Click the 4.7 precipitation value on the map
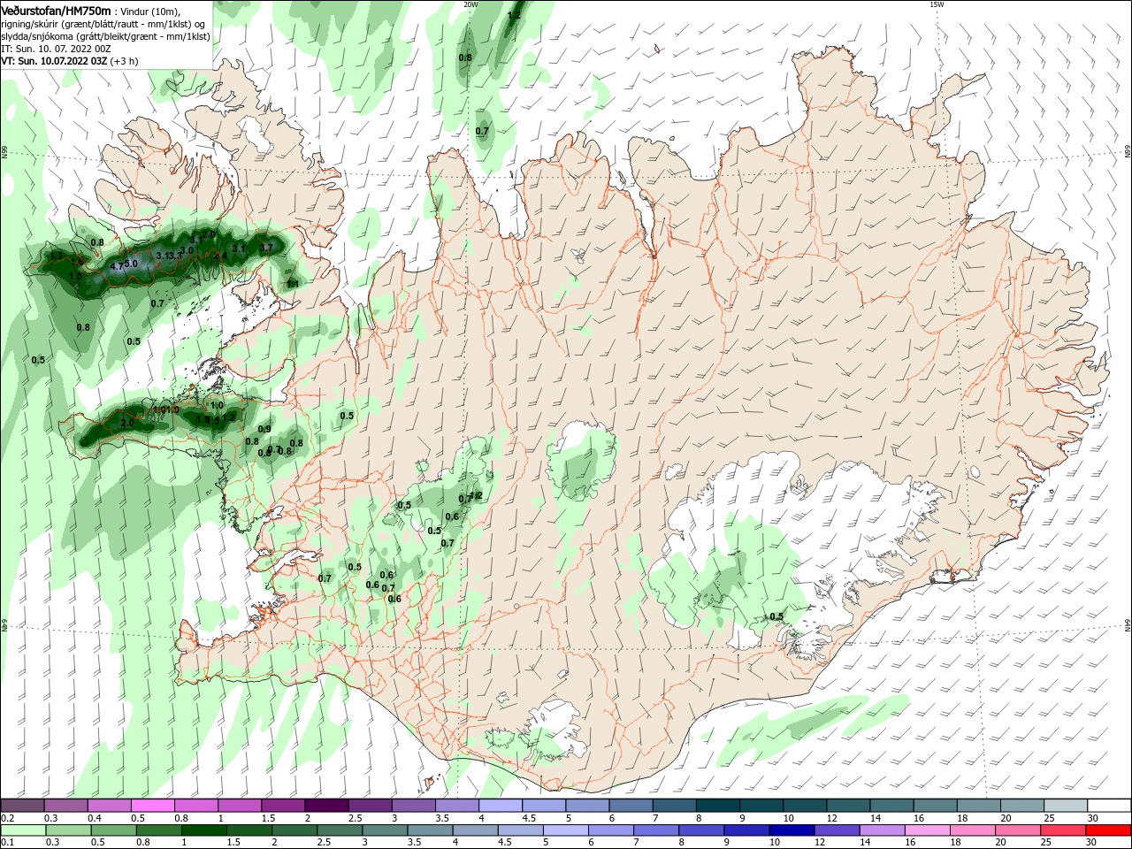Screen dimensions: 1132x849 pyautogui.click(x=117, y=266)
